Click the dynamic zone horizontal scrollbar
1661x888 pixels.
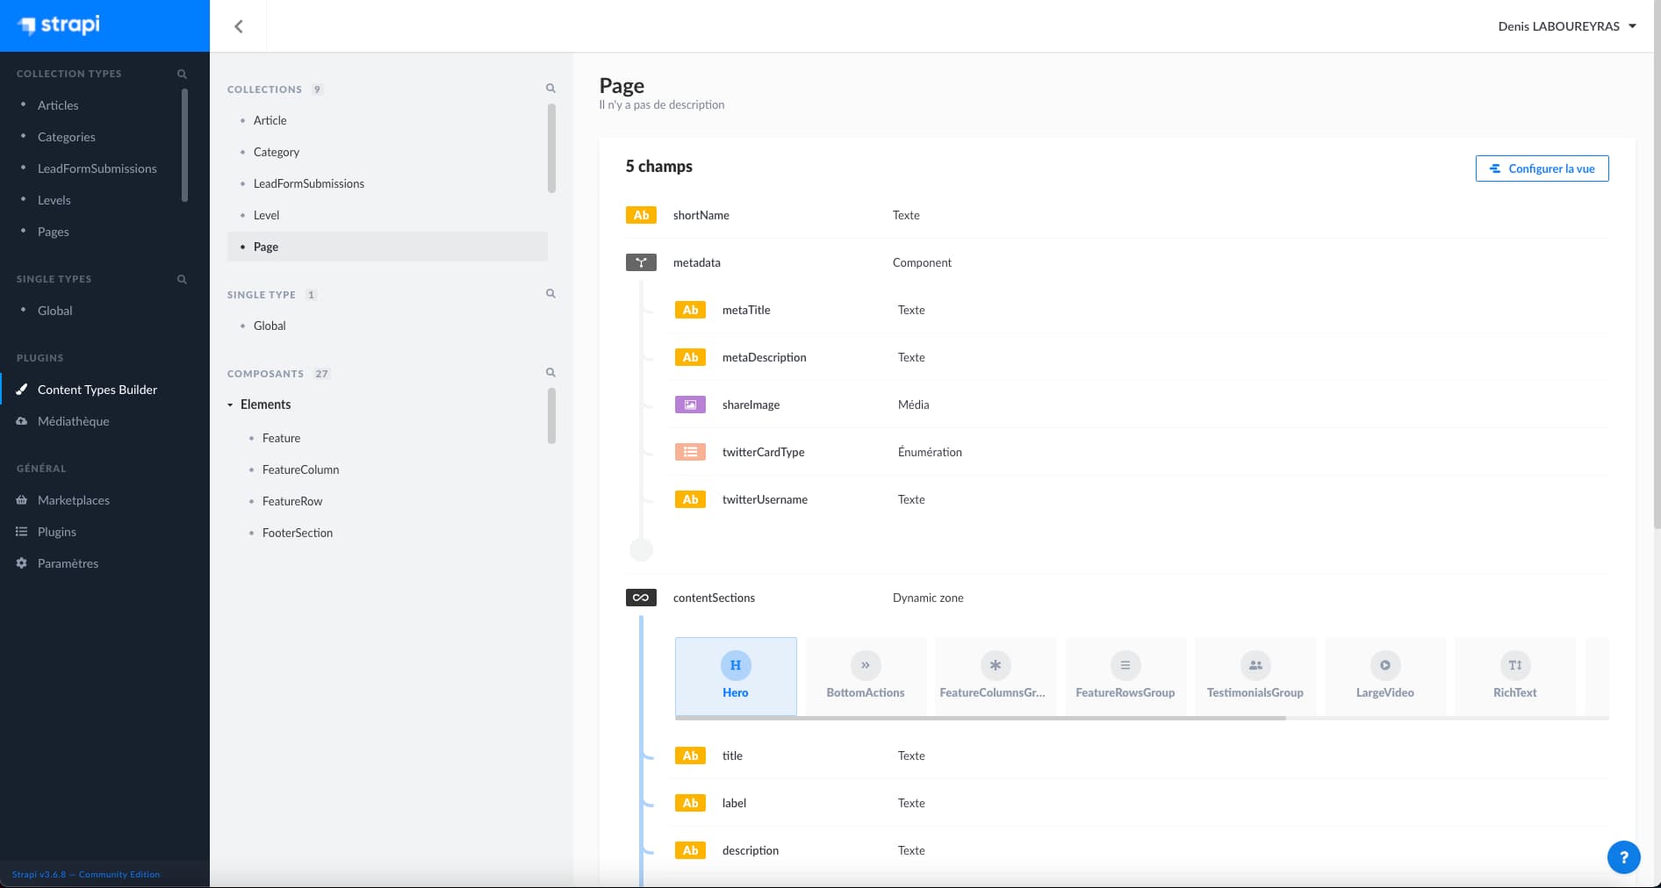click(981, 718)
